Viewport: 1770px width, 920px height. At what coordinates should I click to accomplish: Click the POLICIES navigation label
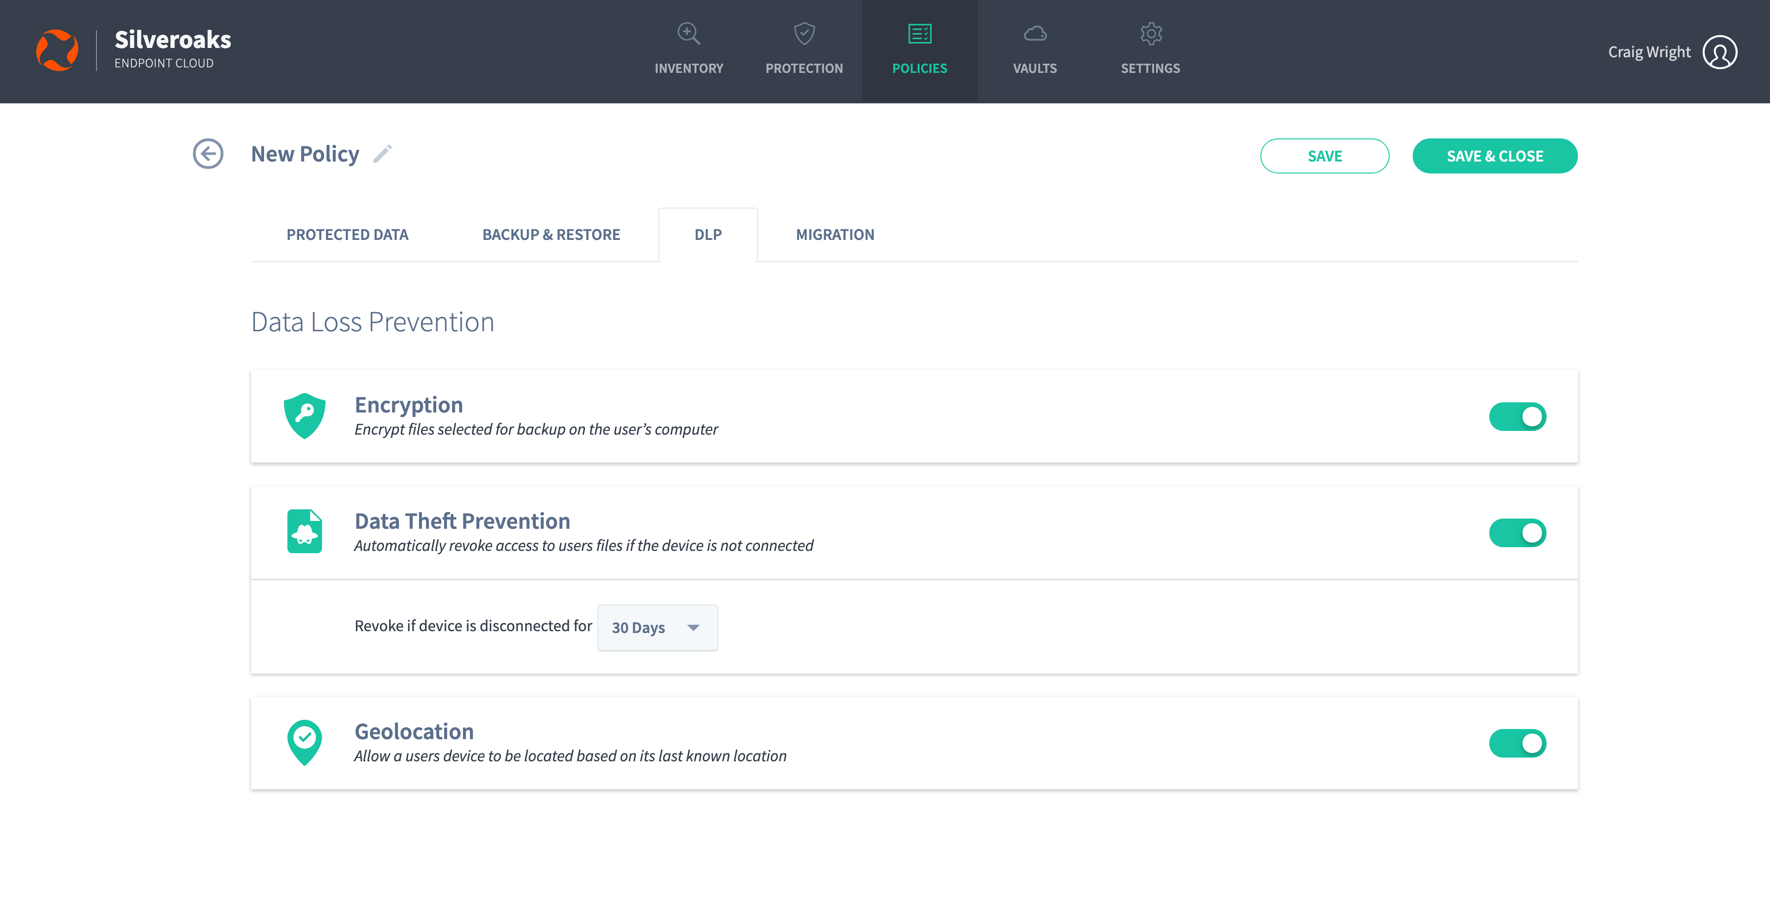coord(919,68)
